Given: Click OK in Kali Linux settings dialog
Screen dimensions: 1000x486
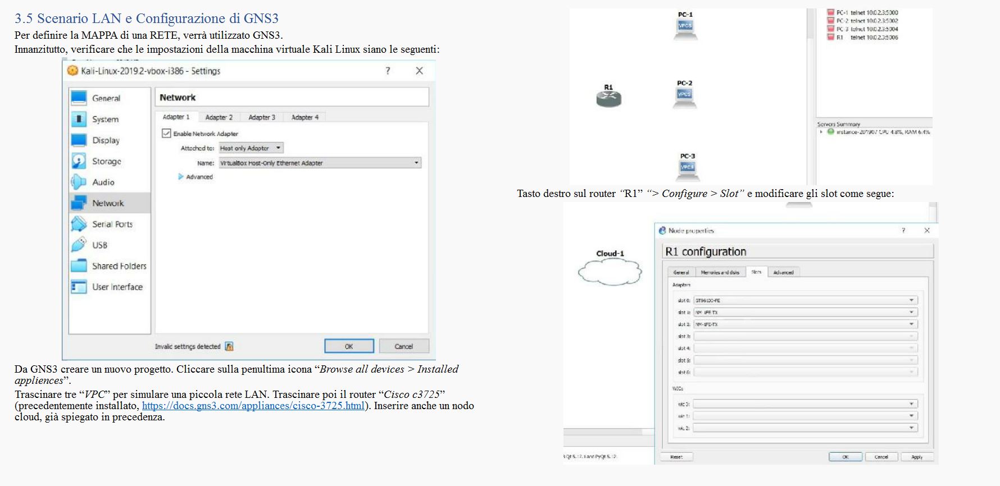Looking at the screenshot, I should 349,346.
